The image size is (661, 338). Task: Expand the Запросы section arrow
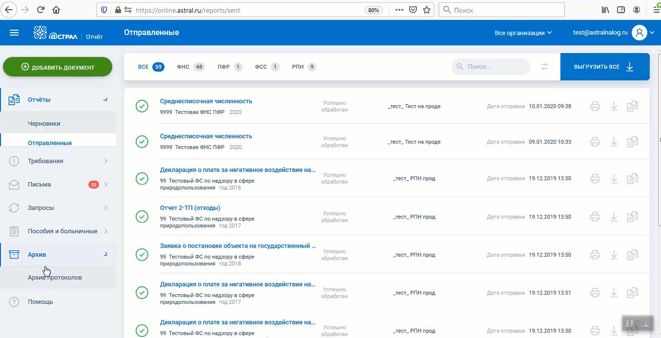(x=106, y=208)
